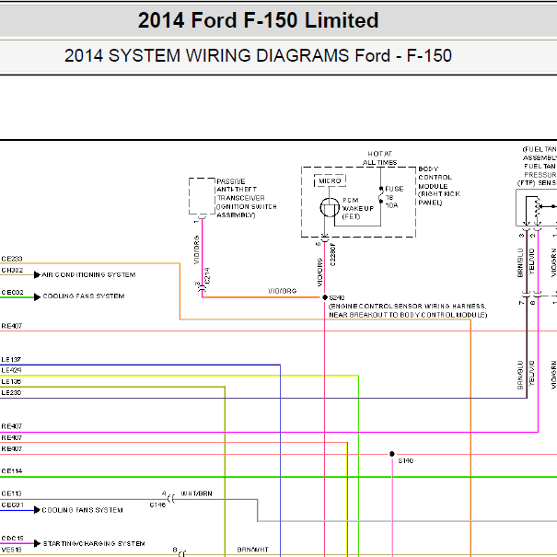Click the HOT AT ALL TIMES label

tap(379, 158)
